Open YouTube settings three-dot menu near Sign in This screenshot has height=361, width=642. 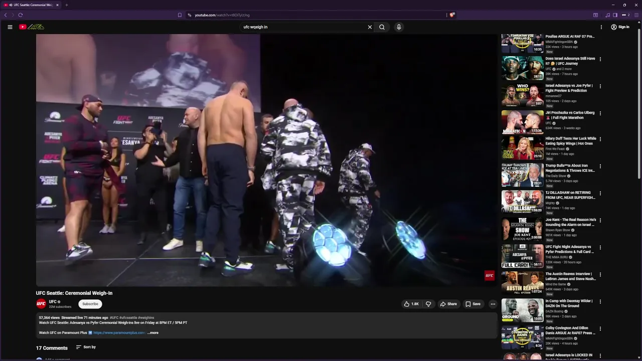(601, 27)
